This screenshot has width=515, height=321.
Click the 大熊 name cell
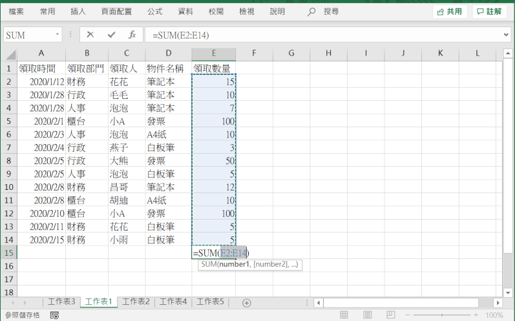click(x=127, y=161)
